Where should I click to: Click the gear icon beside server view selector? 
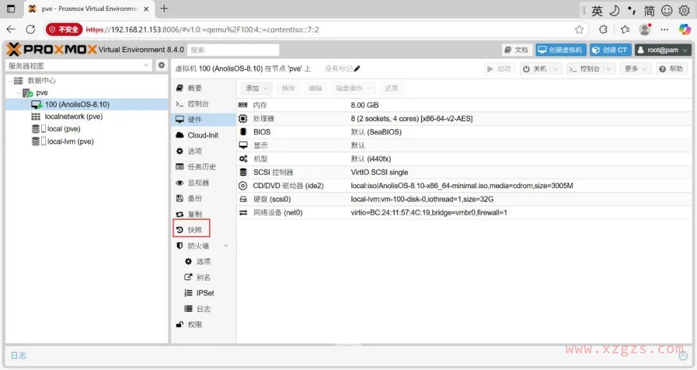click(x=161, y=66)
